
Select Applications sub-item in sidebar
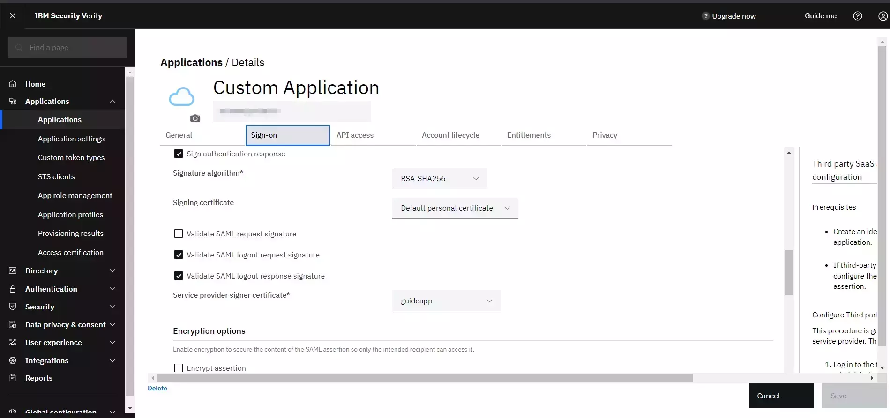[63, 119]
